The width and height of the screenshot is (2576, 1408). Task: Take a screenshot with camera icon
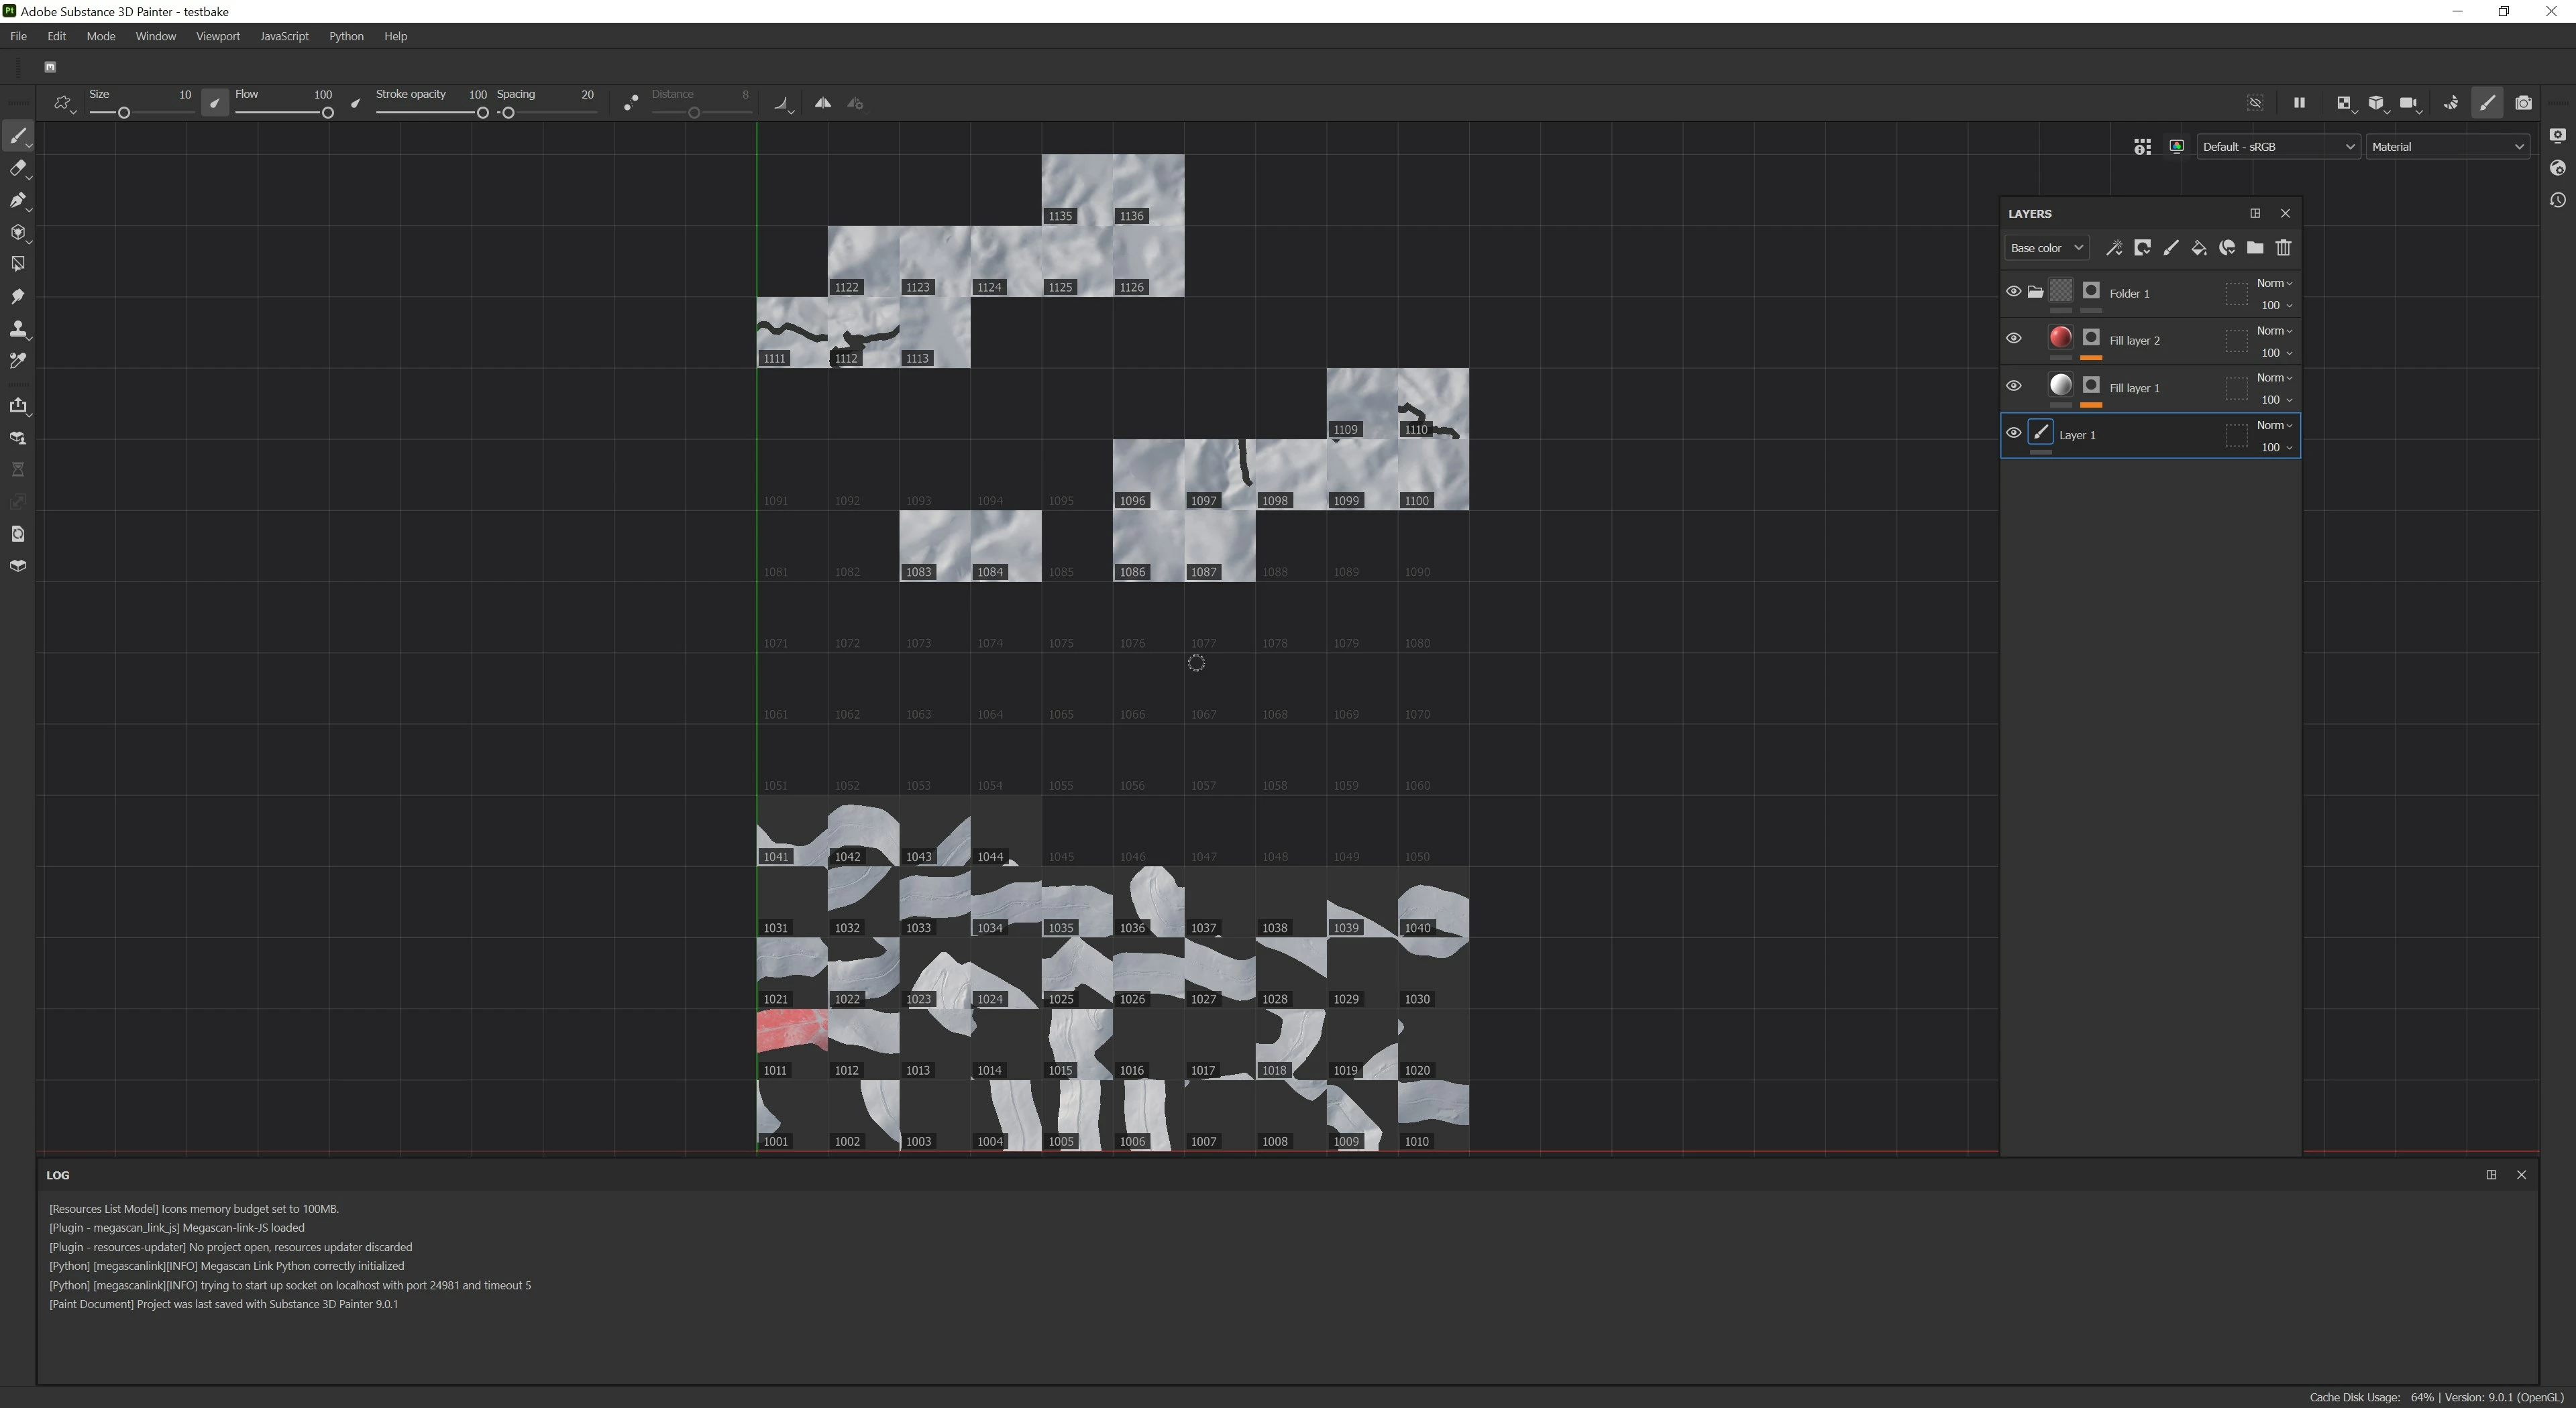(x=2523, y=103)
